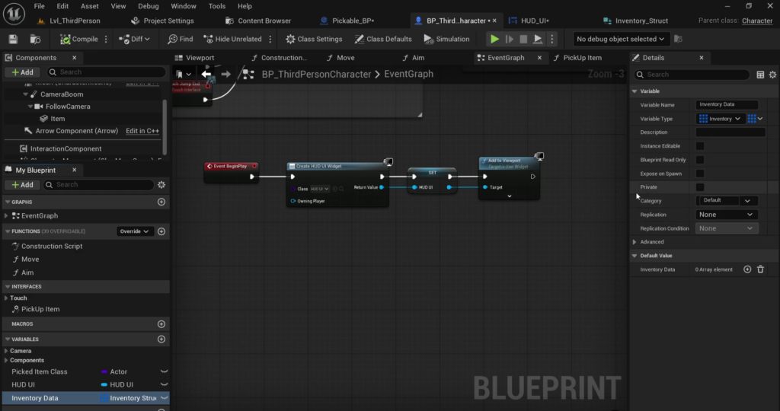Open play mode options three-dot menu

click(x=551, y=39)
